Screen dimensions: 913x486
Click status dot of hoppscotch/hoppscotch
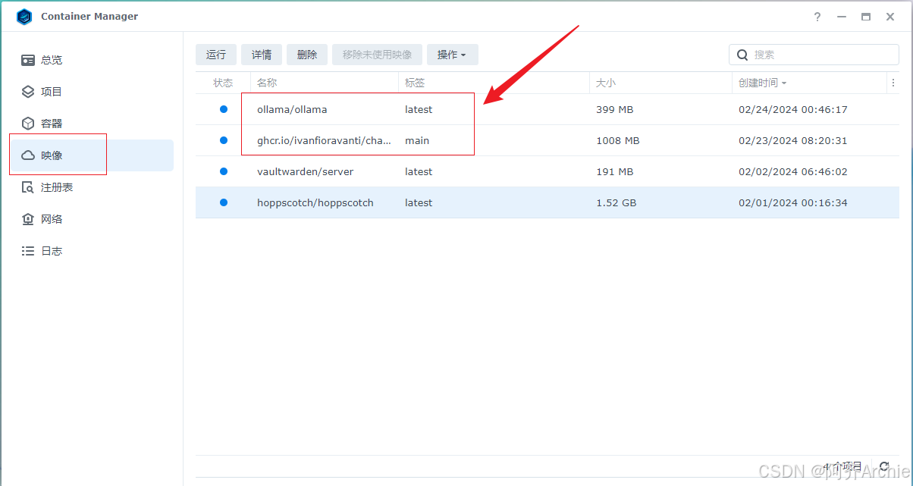(x=224, y=202)
